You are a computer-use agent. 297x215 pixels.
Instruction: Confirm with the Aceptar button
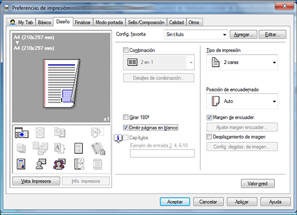coord(175,202)
